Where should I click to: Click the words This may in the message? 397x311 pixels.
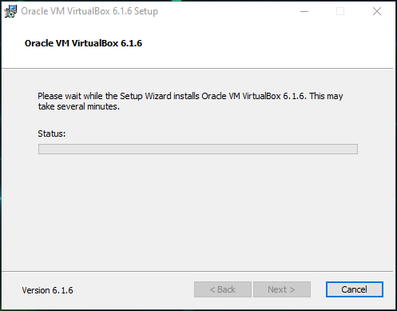coord(326,96)
